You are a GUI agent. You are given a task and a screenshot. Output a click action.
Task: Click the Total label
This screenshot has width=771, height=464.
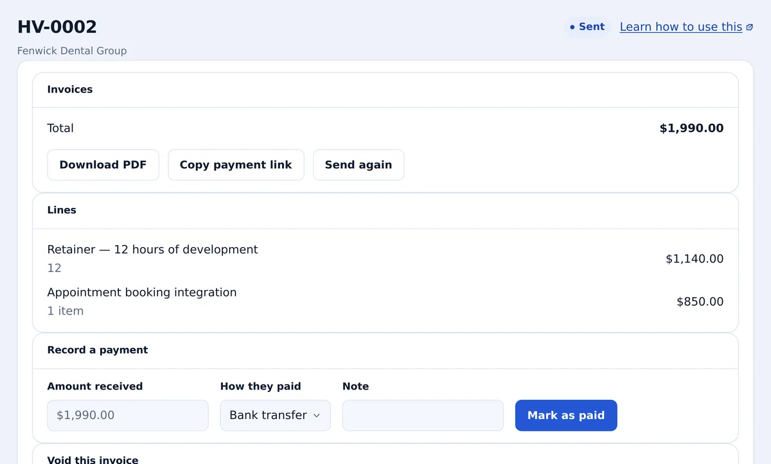pos(60,128)
